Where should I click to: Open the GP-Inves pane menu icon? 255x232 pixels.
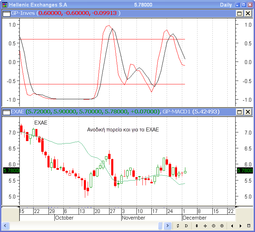(6, 13)
